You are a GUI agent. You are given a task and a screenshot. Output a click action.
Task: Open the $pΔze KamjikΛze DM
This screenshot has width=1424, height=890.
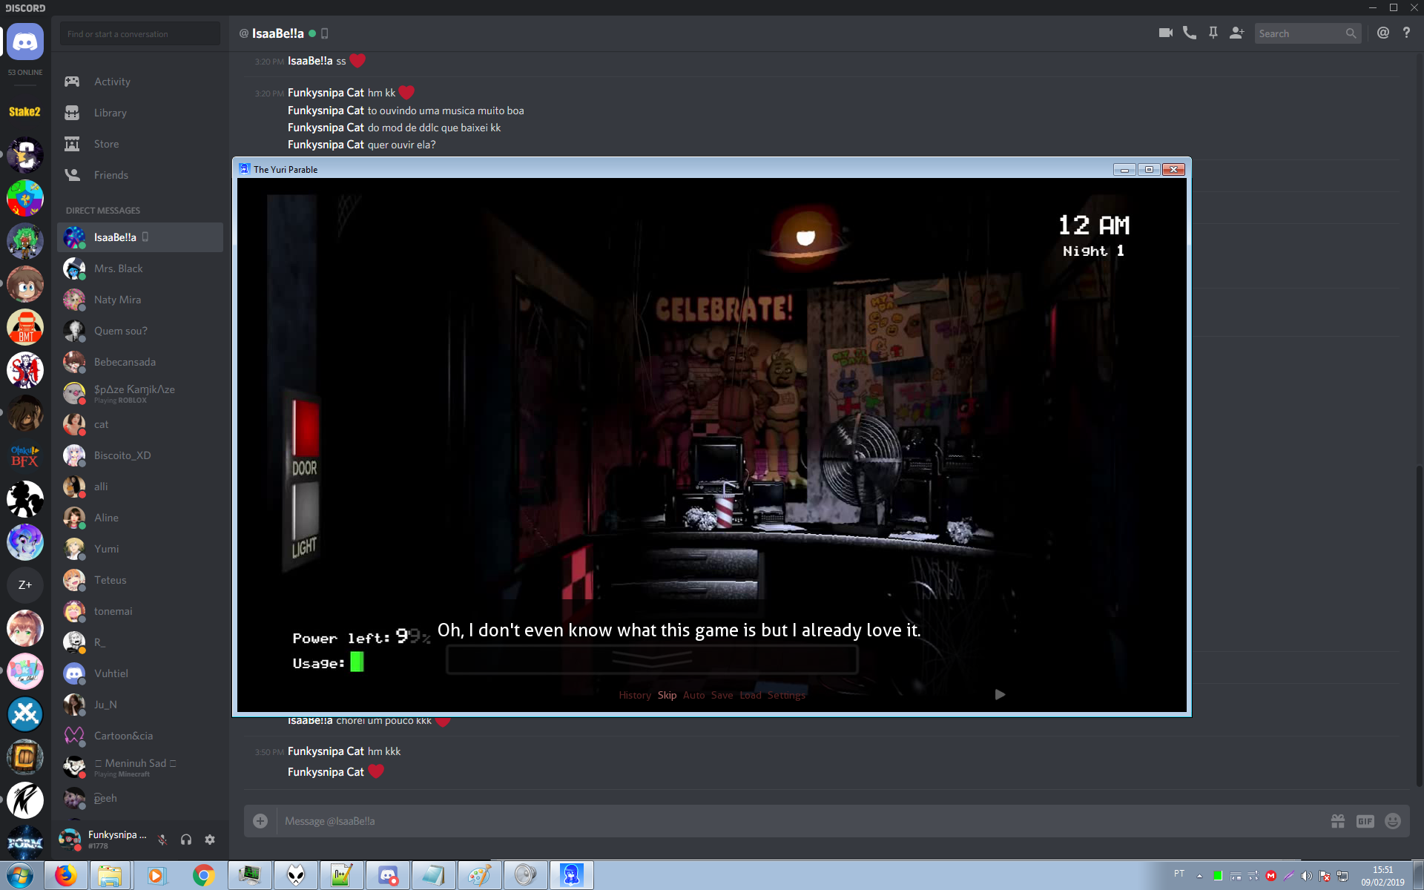[x=140, y=393]
